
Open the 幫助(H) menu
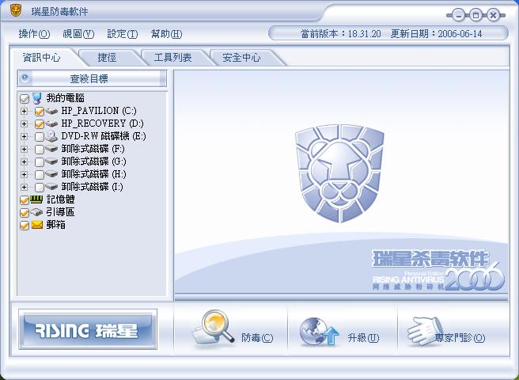coord(166,34)
